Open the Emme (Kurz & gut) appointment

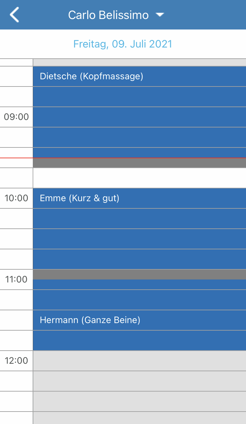tap(79, 198)
